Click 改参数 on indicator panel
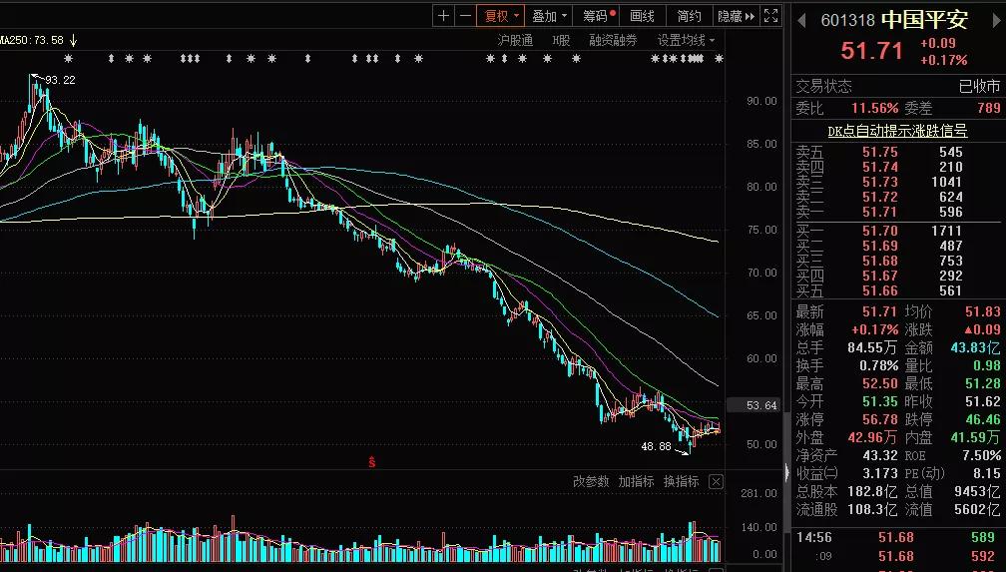Image resolution: width=1006 pixels, height=572 pixels. point(590,481)
